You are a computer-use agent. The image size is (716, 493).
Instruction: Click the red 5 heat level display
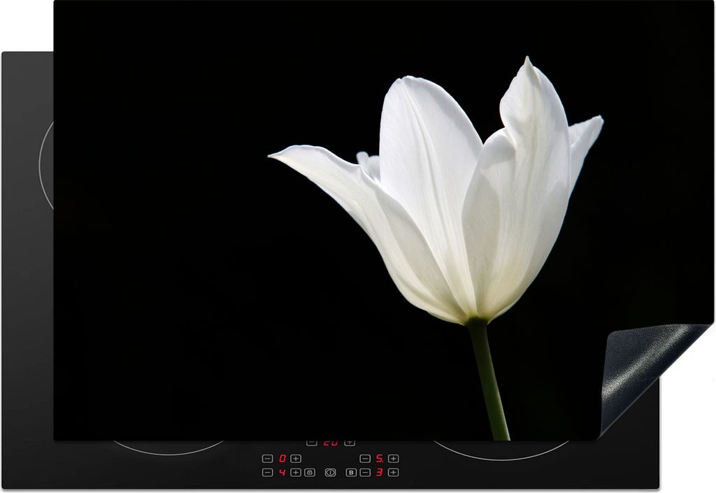(x=379, y=459)
